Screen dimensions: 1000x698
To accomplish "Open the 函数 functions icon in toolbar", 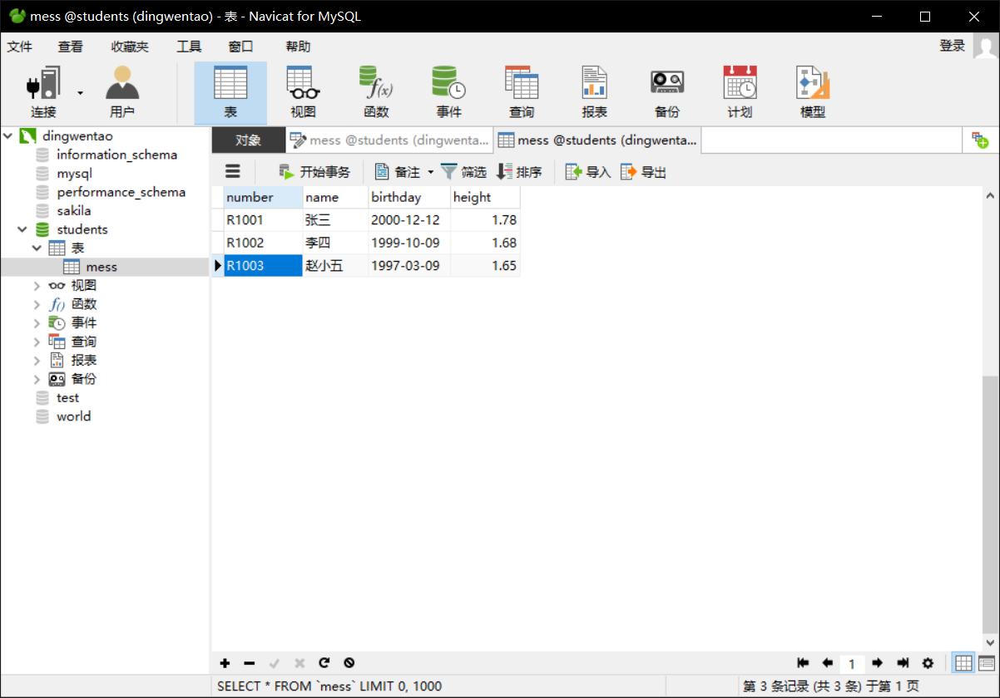I will coord(376,92).
